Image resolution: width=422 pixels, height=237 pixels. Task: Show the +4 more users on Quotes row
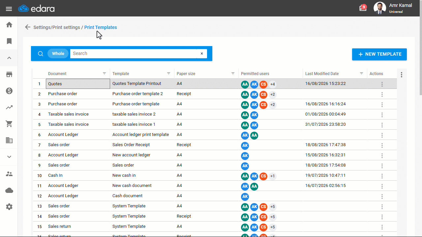273,84
